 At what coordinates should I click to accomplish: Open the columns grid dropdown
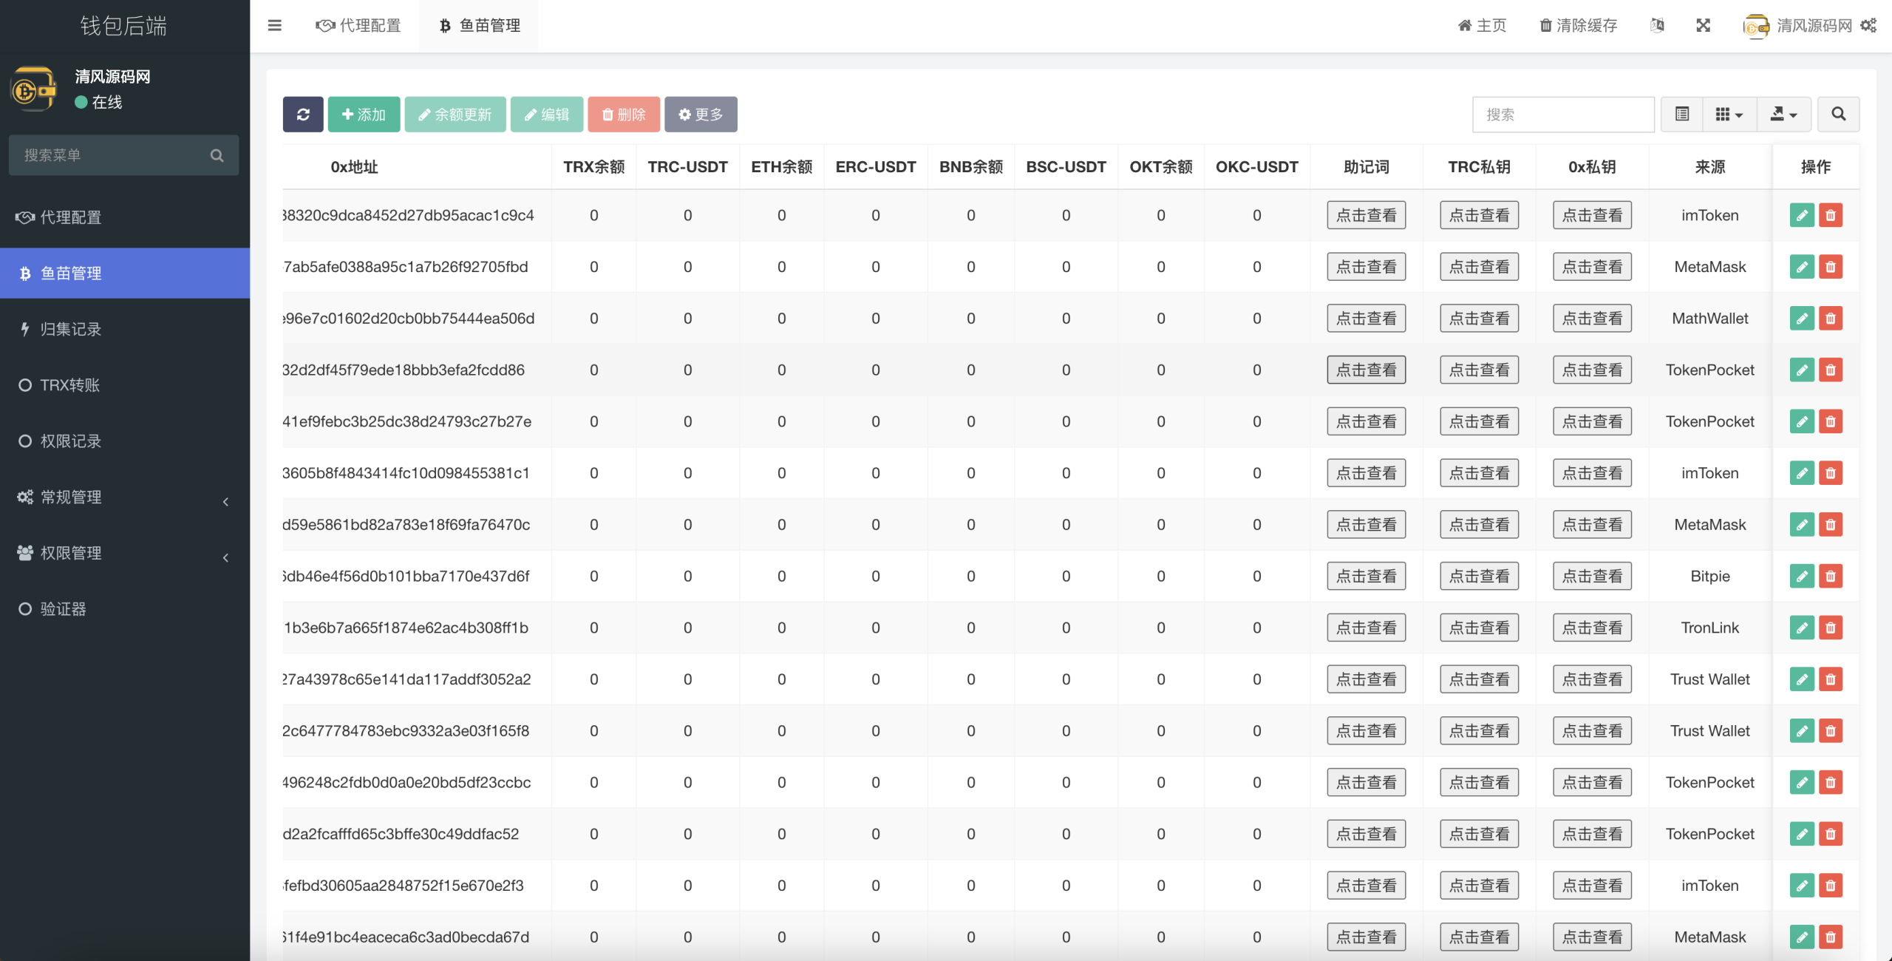tap(1729, 115)
